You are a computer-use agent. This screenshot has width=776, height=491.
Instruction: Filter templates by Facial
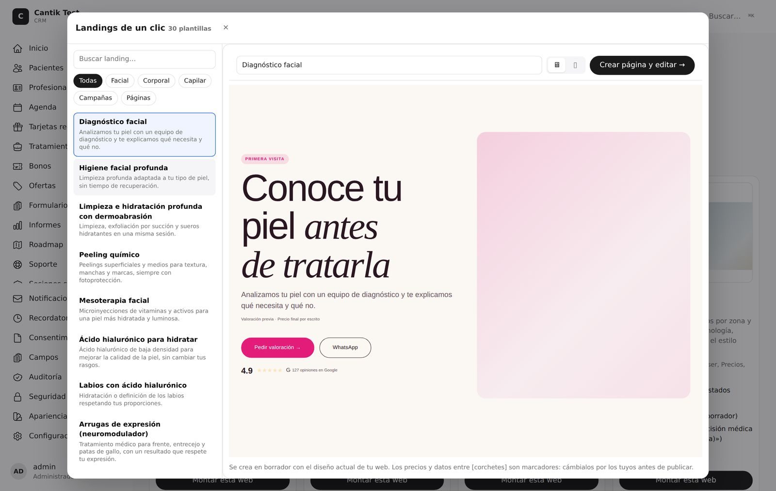coord(120,80)
